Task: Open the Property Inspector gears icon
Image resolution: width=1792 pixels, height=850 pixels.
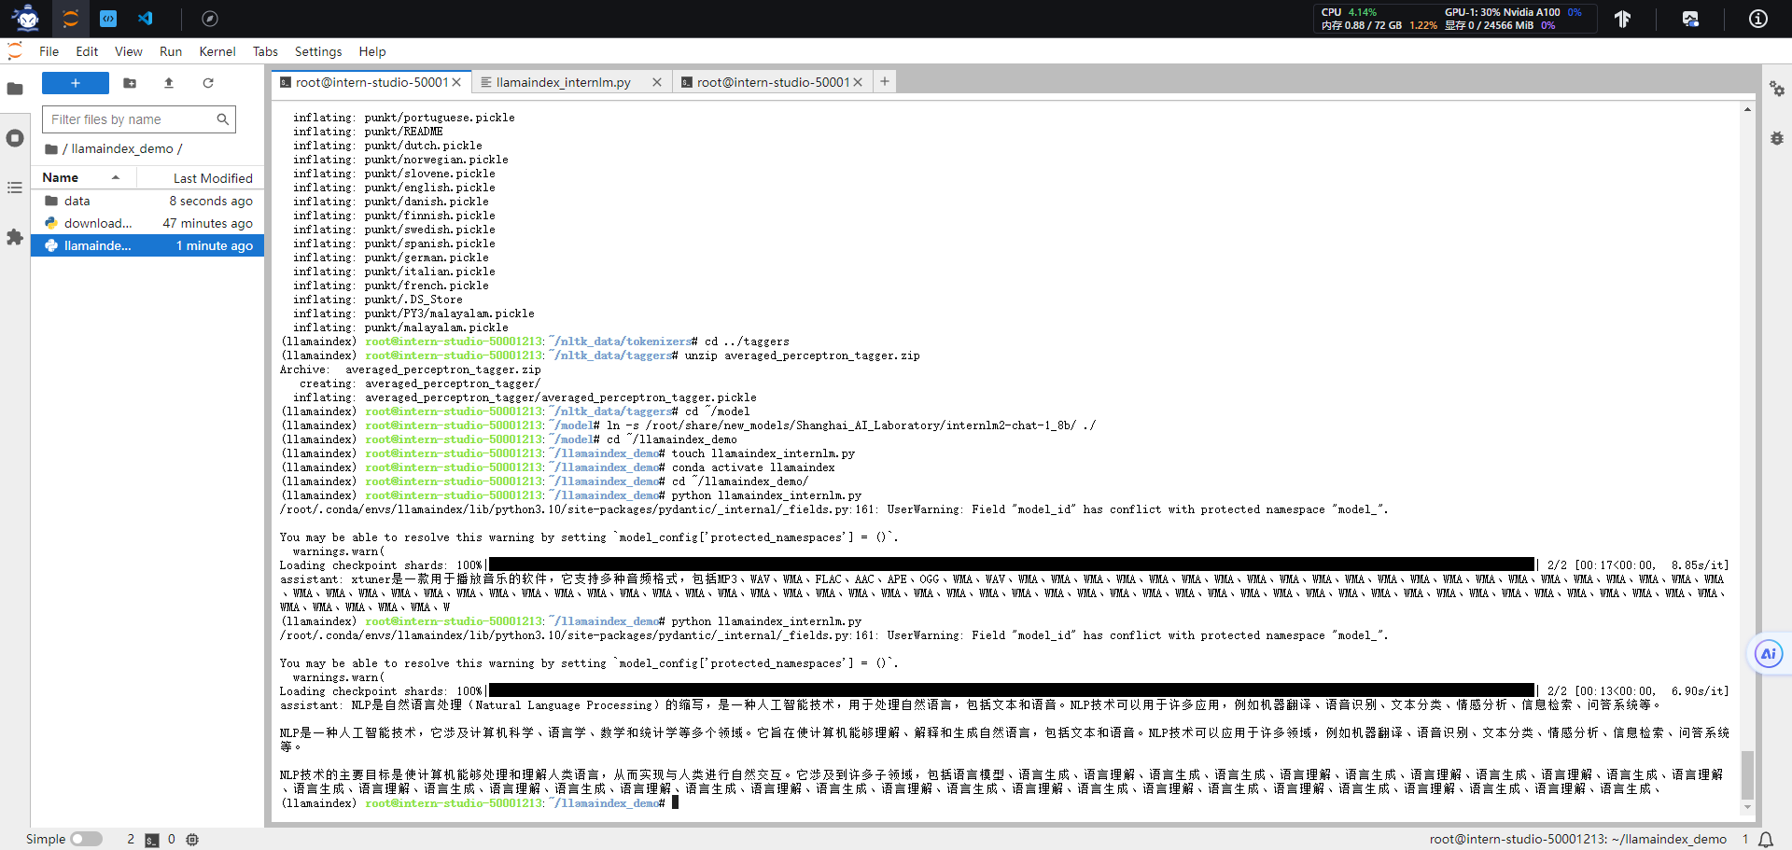Action: [x=1777, y=89]
